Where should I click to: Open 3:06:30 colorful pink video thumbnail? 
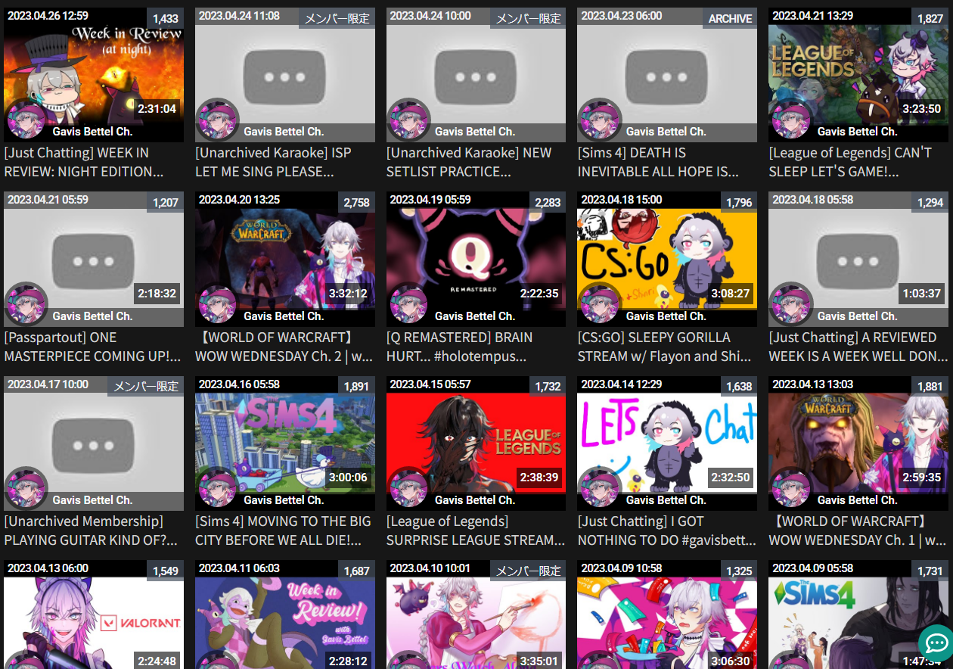(667, 615)
